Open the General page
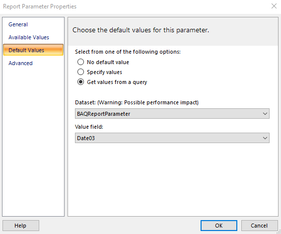The height and width of the screenshot is (234, 281). coord(18,24)
